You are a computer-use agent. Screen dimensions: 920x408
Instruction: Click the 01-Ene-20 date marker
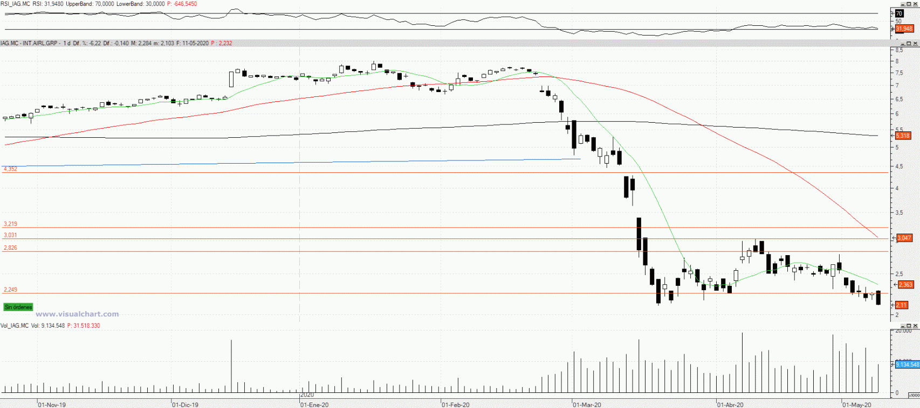[x=314, y=405]
